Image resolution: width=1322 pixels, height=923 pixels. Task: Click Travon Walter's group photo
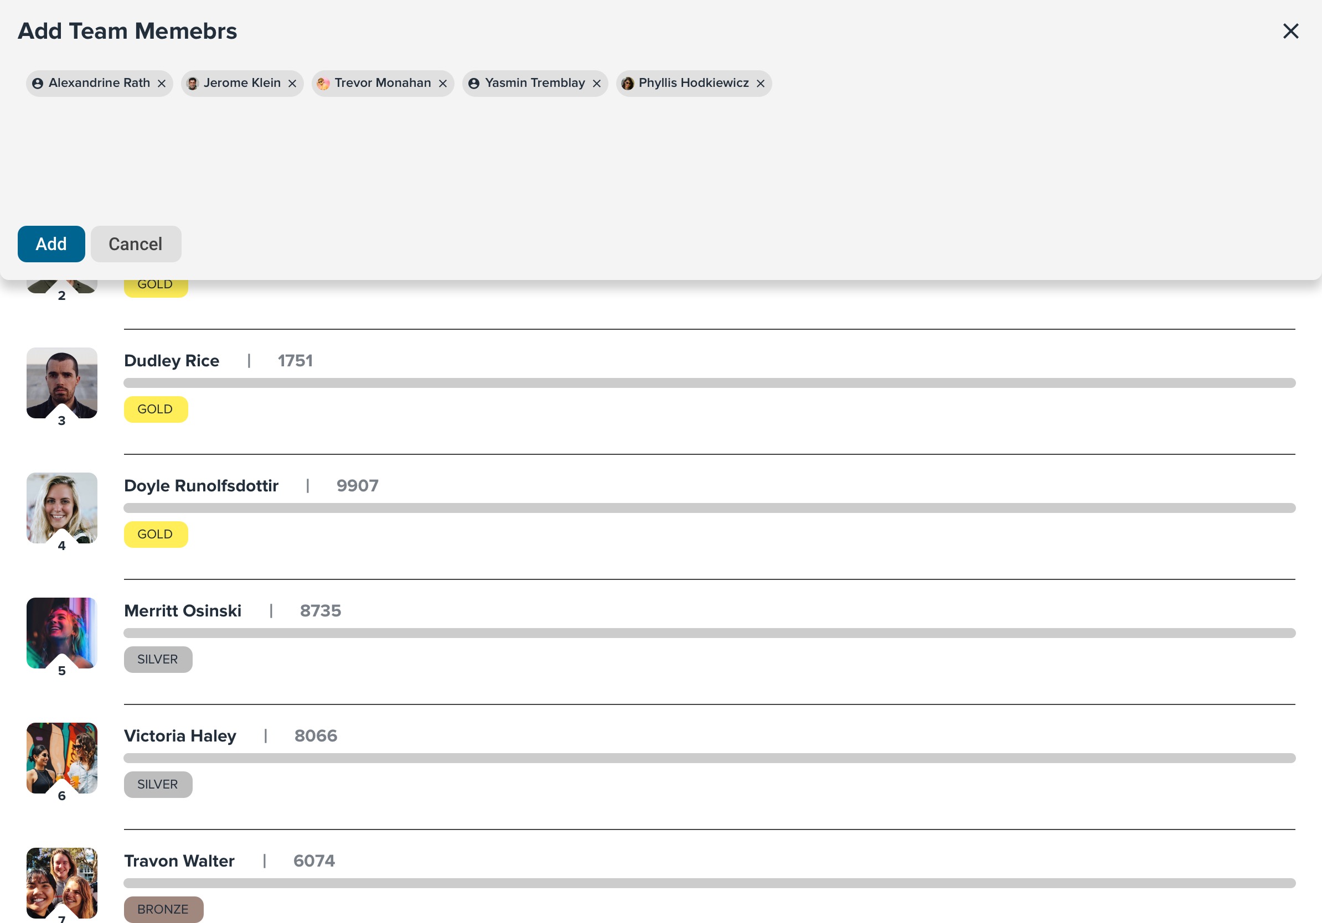[x=61, y=883]
